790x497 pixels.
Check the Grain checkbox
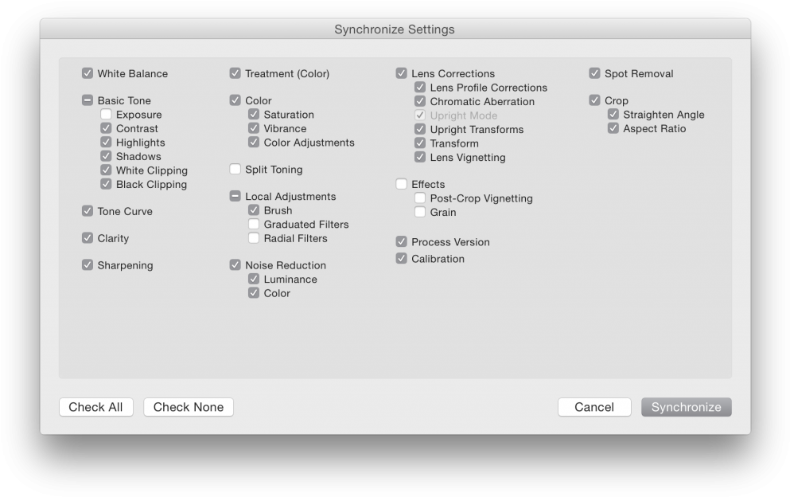coord(420,213)
